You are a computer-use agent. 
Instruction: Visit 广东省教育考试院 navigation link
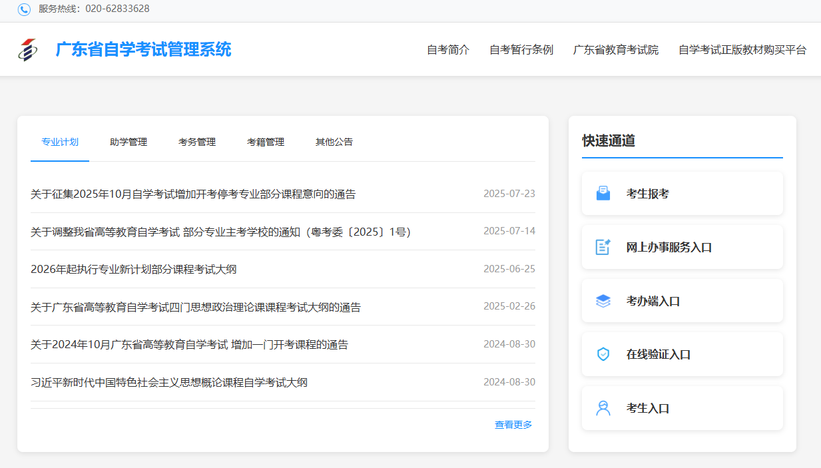point(616,50)
